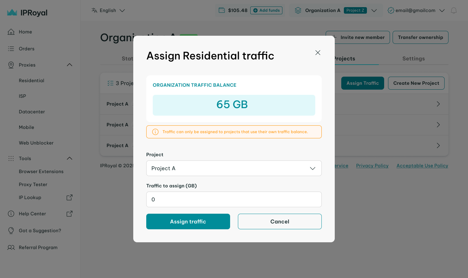This screenshot has height=278, width=468.
Task: Switch to the Settings tab
Action: click(x=413, y=58)
